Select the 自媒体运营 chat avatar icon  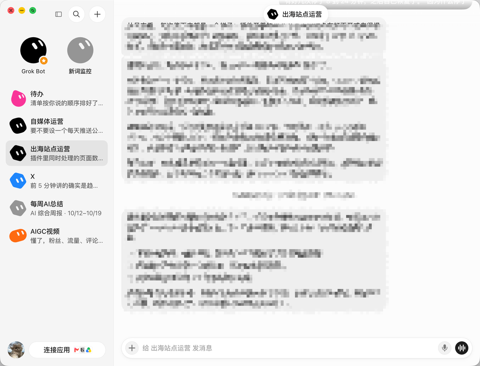[18, 126]
